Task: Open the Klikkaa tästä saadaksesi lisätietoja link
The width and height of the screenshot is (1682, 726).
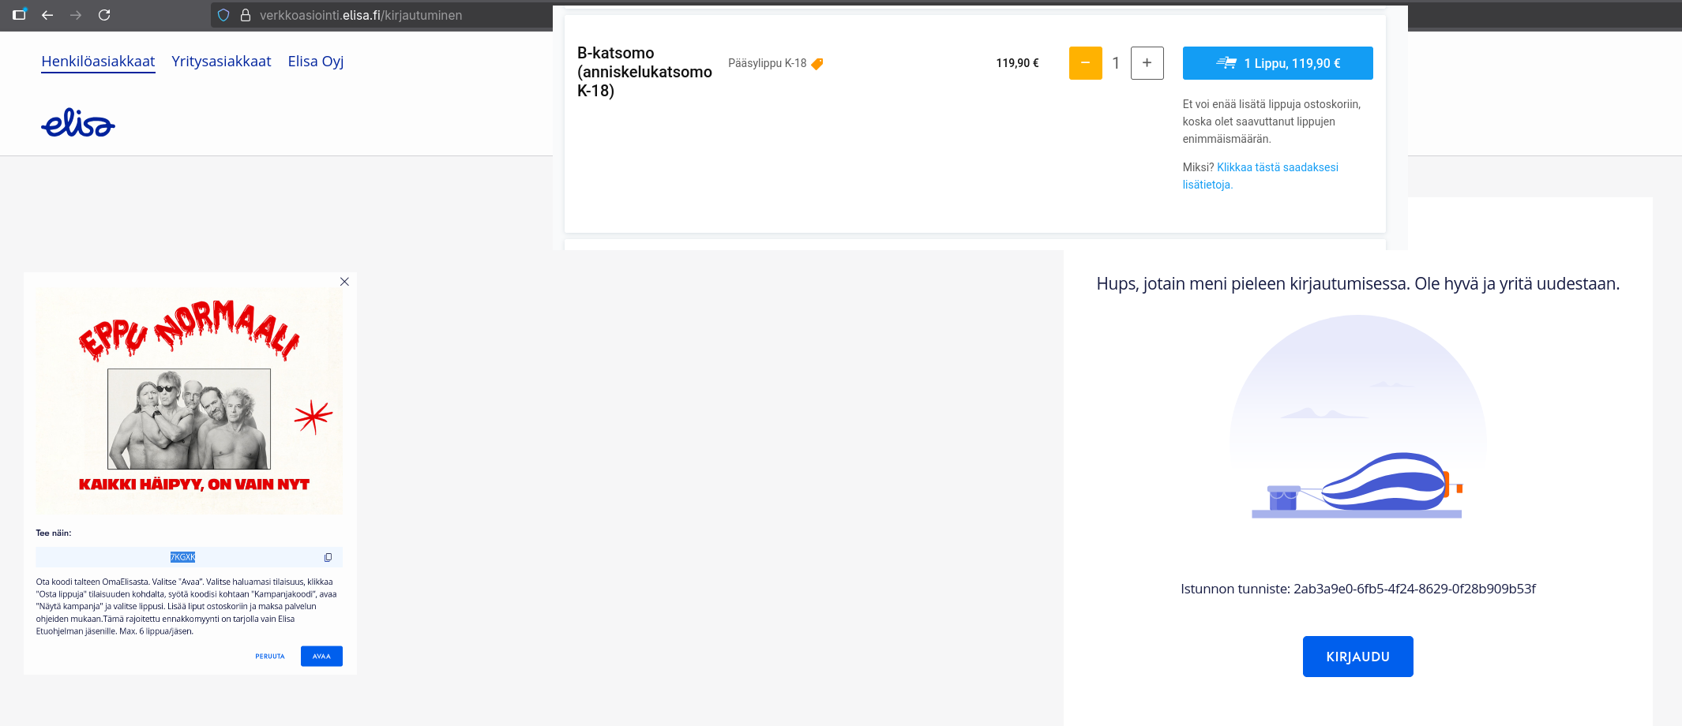Action: [1260, 176]
